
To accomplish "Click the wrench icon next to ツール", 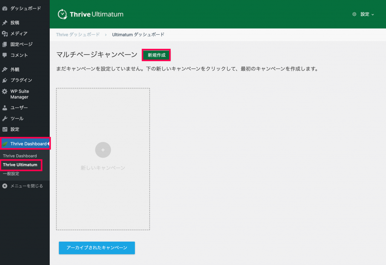I will (5, 119).
